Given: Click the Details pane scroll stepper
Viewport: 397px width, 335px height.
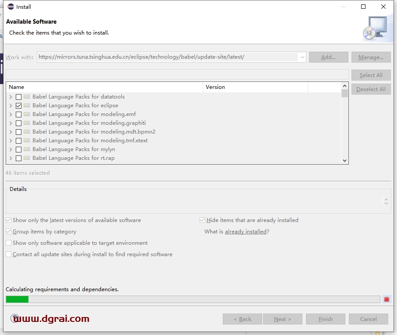Looking at the screenshot, I should [x=386, y=201].
